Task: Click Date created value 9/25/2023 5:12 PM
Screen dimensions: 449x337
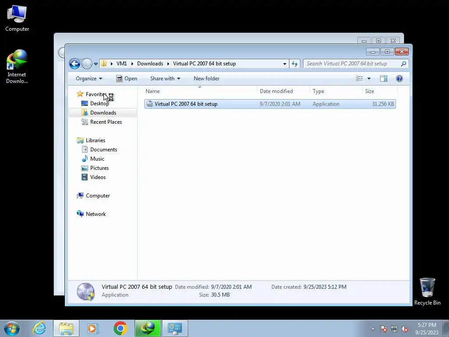Action: click(325, 287)
